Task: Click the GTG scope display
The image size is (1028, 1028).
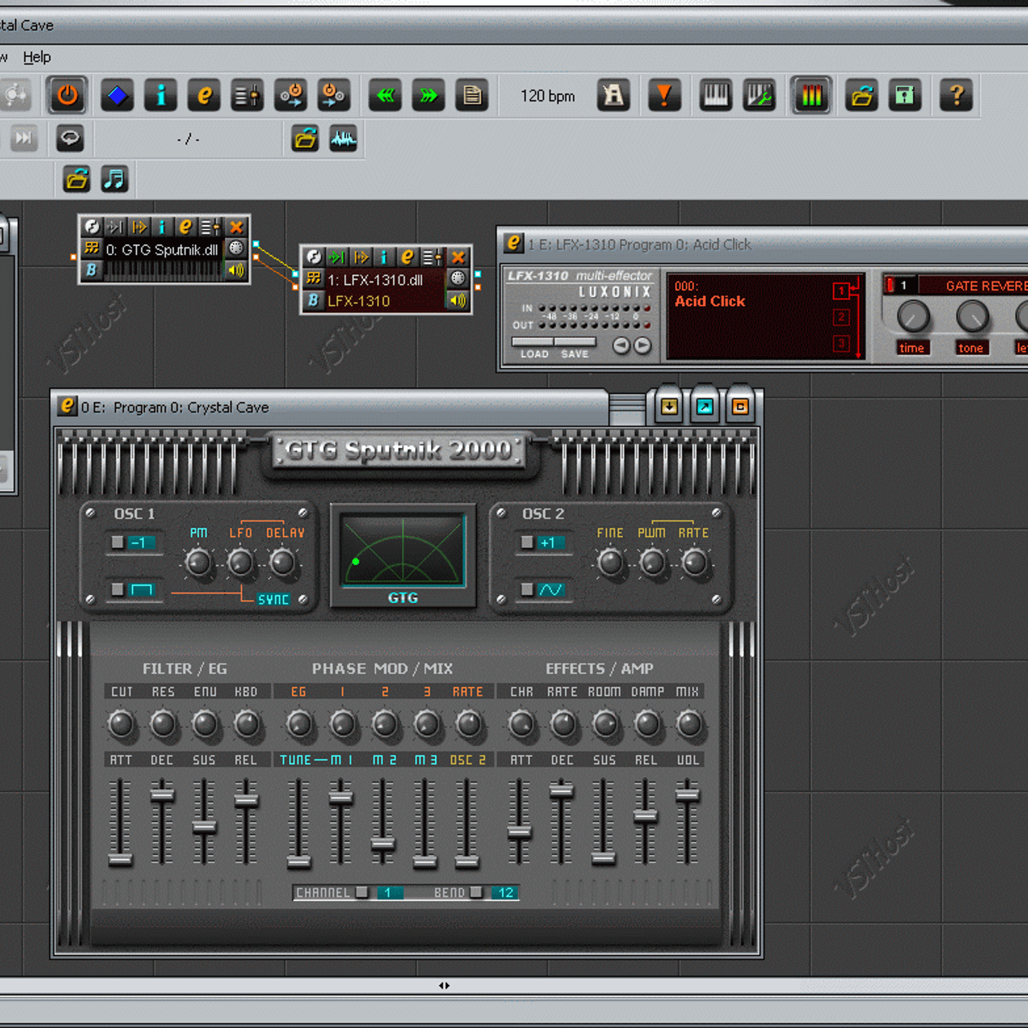Action: click(x=403, y=550)
